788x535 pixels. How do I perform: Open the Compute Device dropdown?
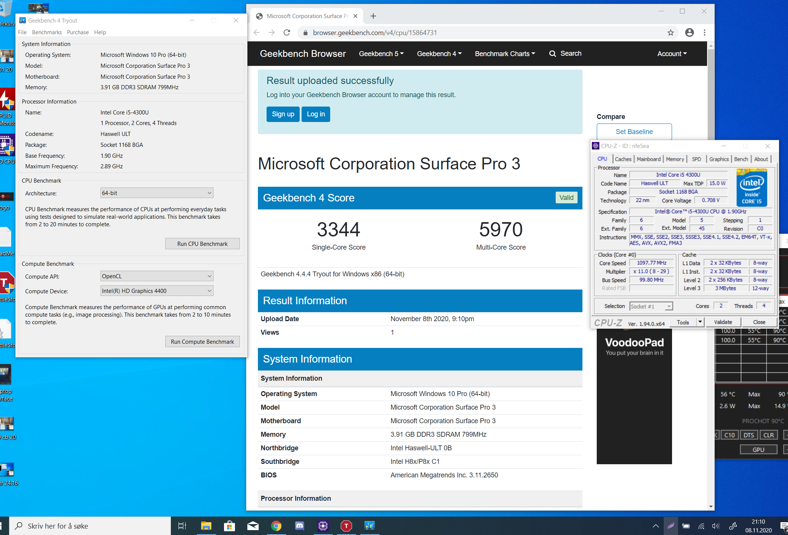click(x=157, y=291)
